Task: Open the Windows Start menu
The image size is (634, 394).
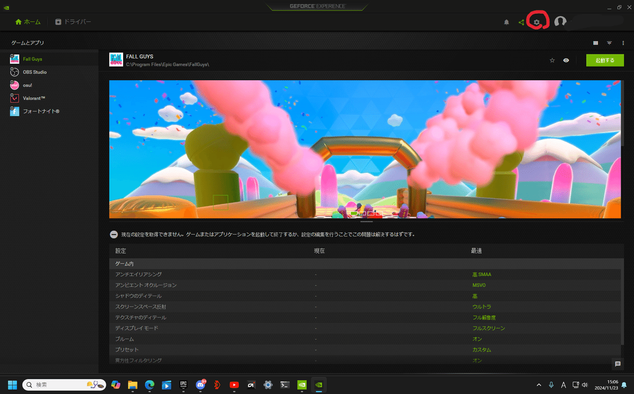Action: 12,384
